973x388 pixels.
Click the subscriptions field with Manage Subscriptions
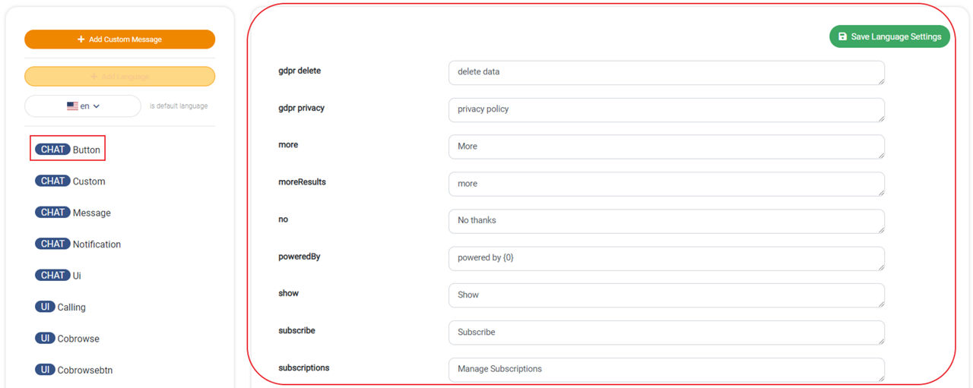[667, 369]
